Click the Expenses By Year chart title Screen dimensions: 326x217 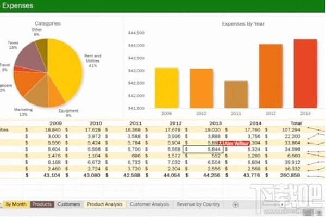pos(243,24)
